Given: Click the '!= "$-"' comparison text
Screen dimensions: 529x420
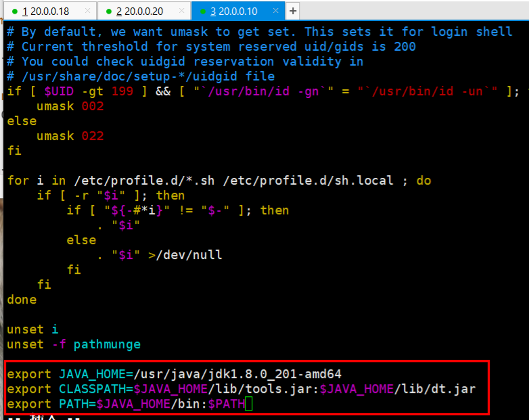Looking at the screenshot, I should point(204,210).
